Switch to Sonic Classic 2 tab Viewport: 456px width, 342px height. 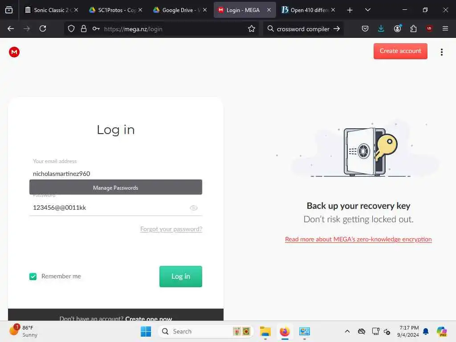coord(51,10)
